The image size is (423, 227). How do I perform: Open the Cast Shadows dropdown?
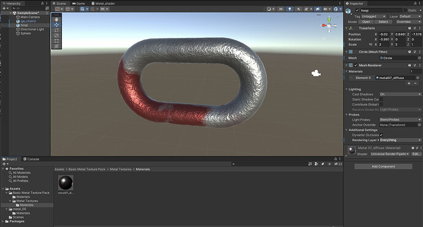[400, 94]
